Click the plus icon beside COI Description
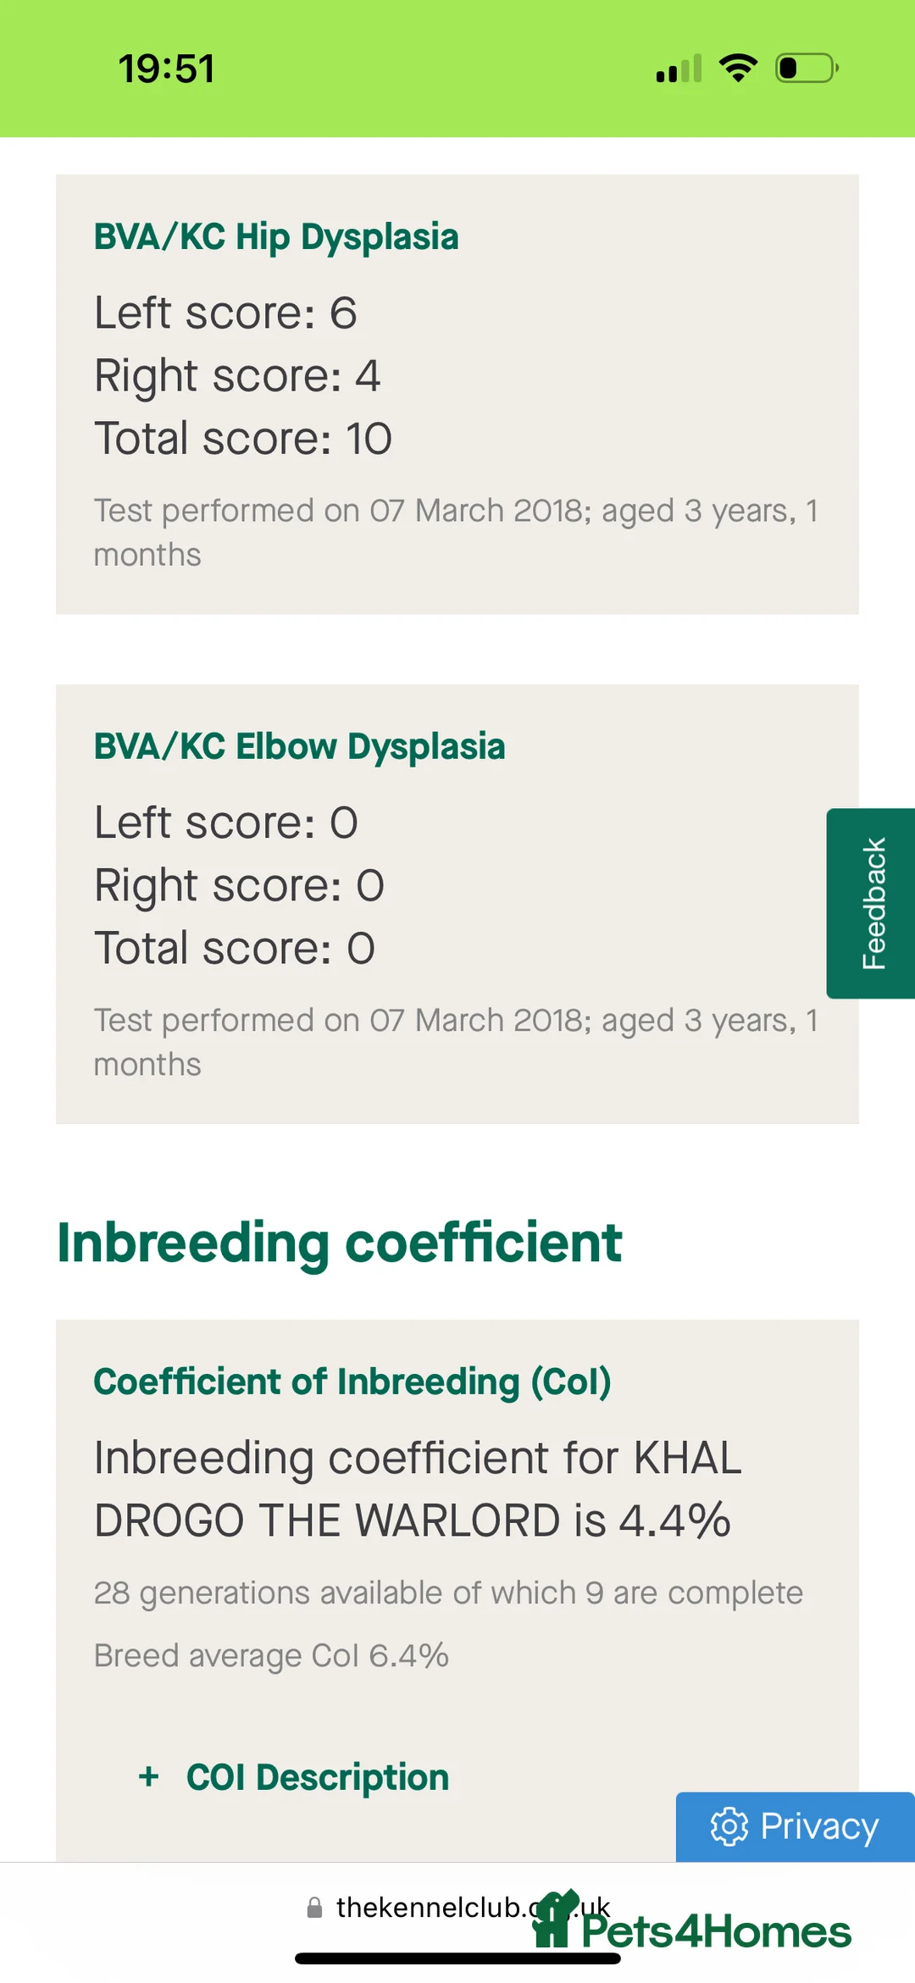This screenshot has width=915, height=1983. (149, 1776)
